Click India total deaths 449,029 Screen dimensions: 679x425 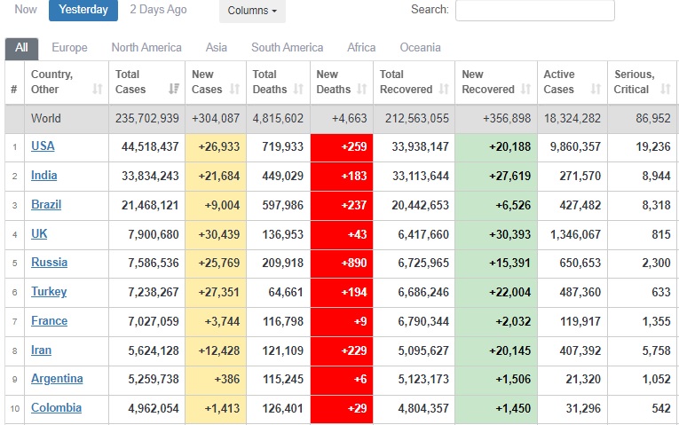283,177
